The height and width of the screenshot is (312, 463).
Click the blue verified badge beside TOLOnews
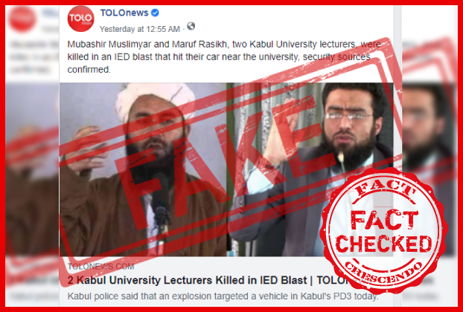point(155,13)
